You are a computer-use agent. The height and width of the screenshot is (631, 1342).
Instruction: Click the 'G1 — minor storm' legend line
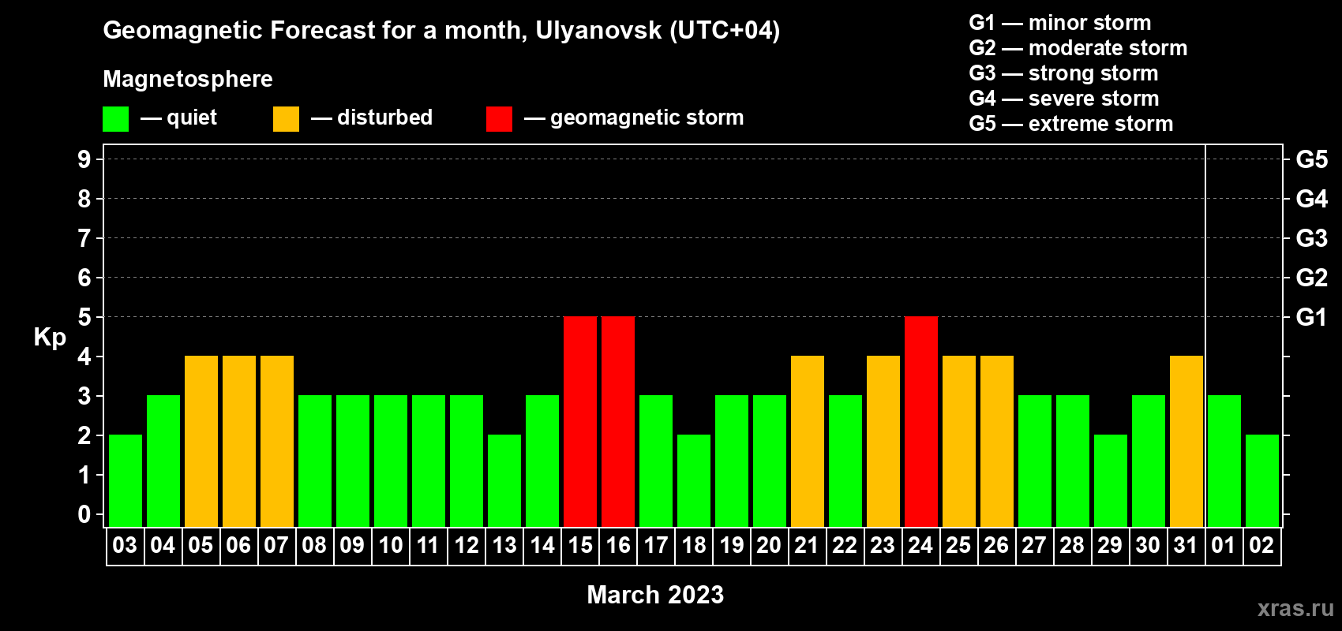pyautogui.click(x=1060, y=23)
